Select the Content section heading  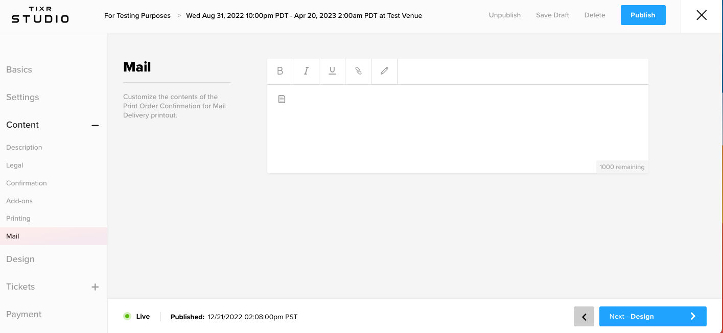point(22,125)
